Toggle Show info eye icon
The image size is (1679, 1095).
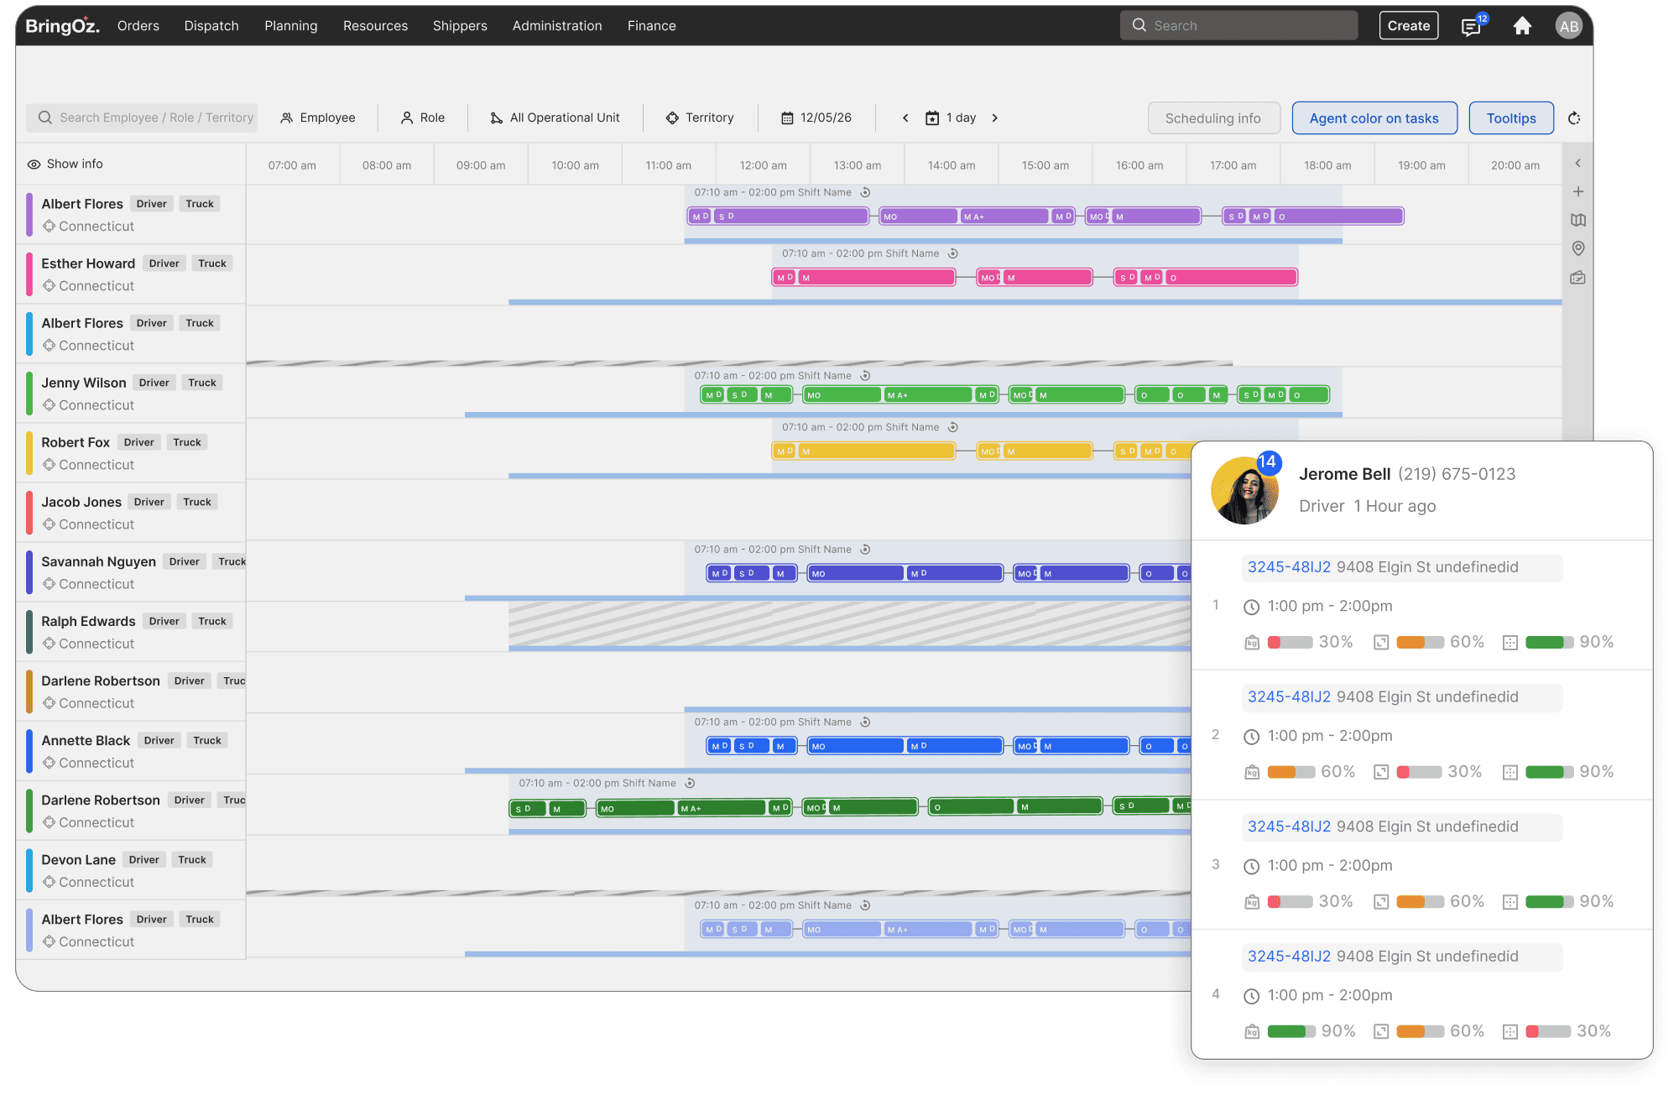34,164
